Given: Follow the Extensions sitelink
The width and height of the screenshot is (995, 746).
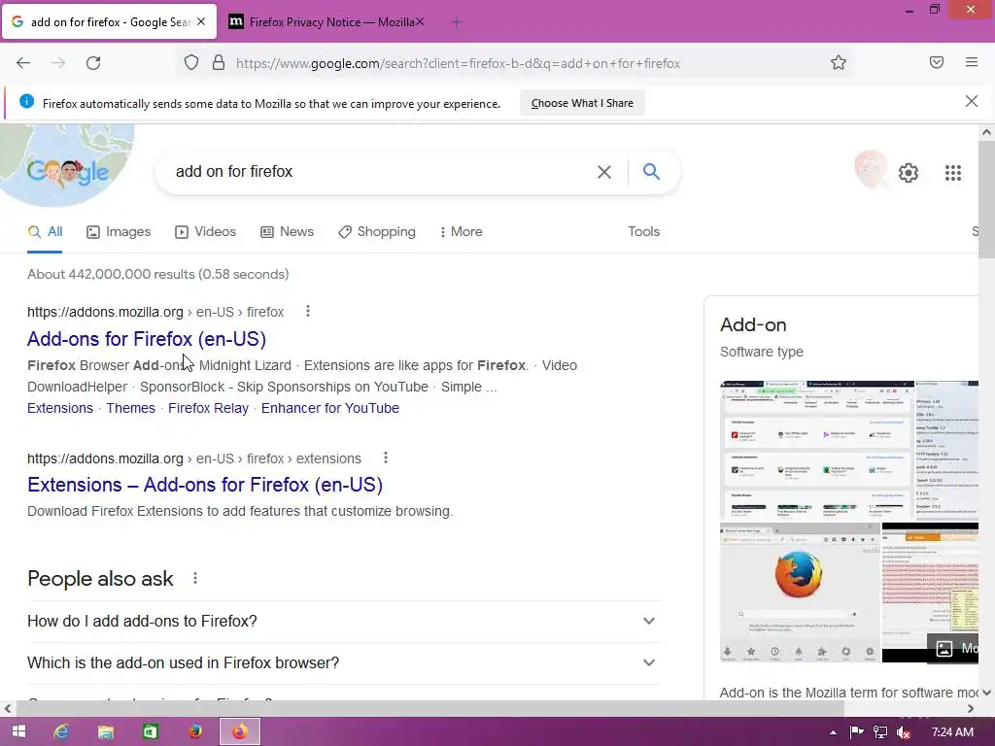Looking at the screenshot, I should click(x=60, y=408).
